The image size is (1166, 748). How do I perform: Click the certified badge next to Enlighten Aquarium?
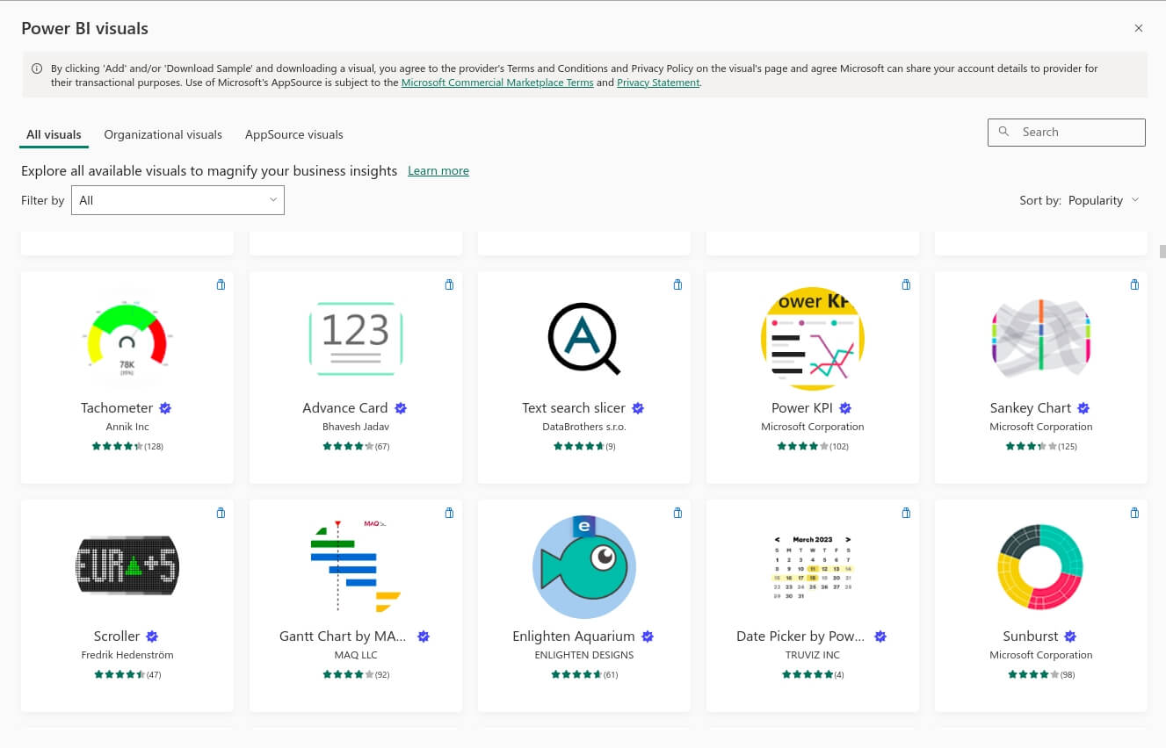[x=648, y=637]
